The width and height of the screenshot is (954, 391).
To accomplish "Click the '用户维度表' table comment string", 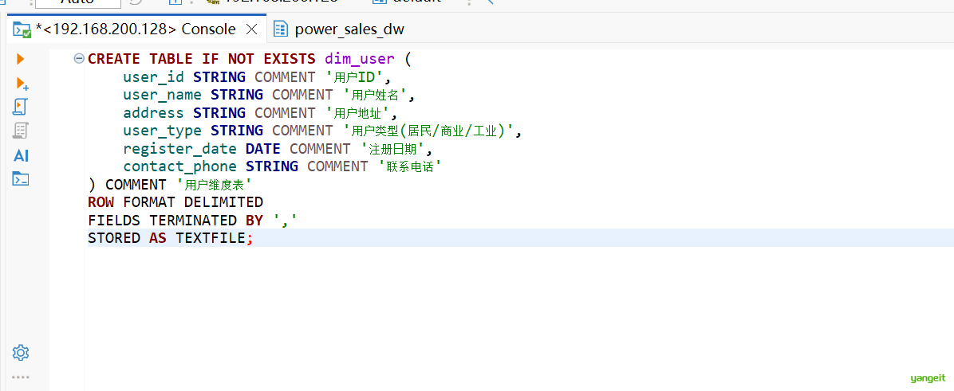I will tap(214, 185).
